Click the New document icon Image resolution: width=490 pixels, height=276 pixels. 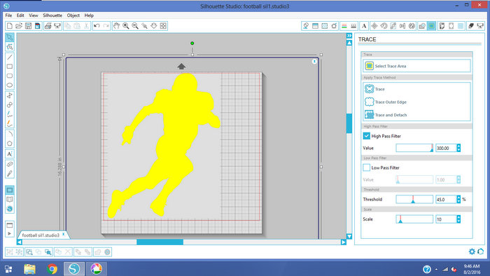(10, 26)
